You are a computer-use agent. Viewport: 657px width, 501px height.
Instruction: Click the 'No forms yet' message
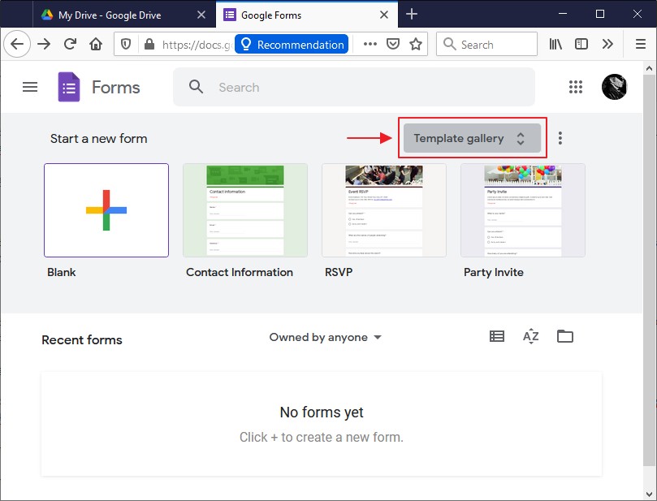point(322,412)
